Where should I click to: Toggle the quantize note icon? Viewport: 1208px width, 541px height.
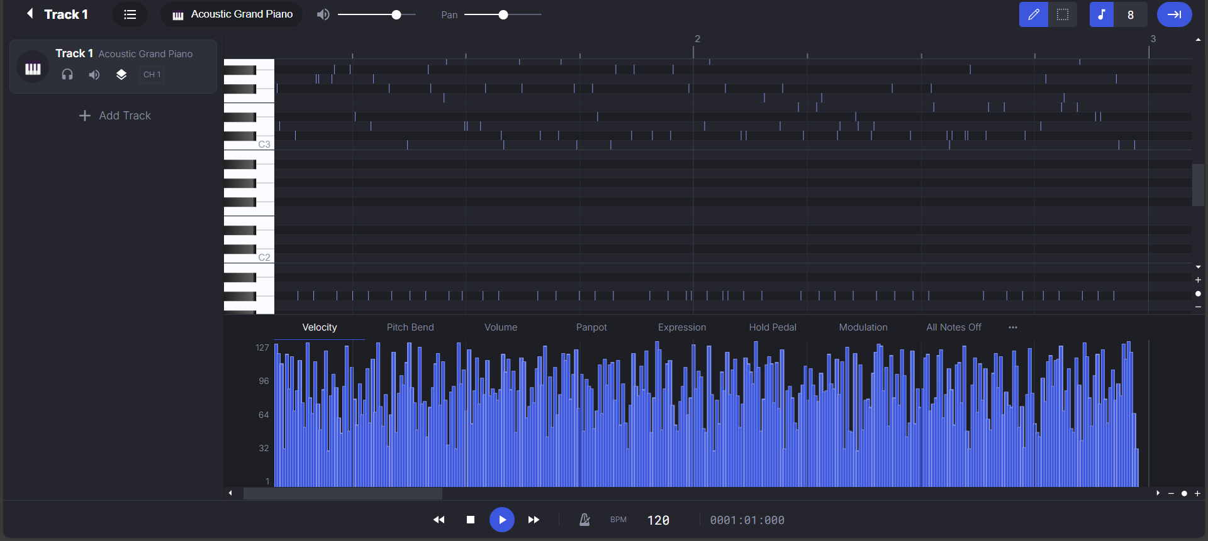1102,14
